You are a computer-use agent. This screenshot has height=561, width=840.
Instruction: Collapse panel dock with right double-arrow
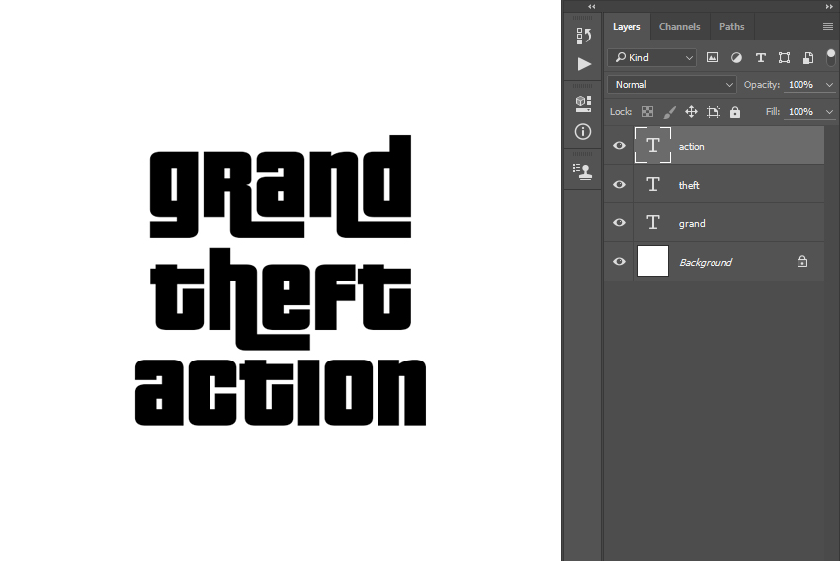829,7
